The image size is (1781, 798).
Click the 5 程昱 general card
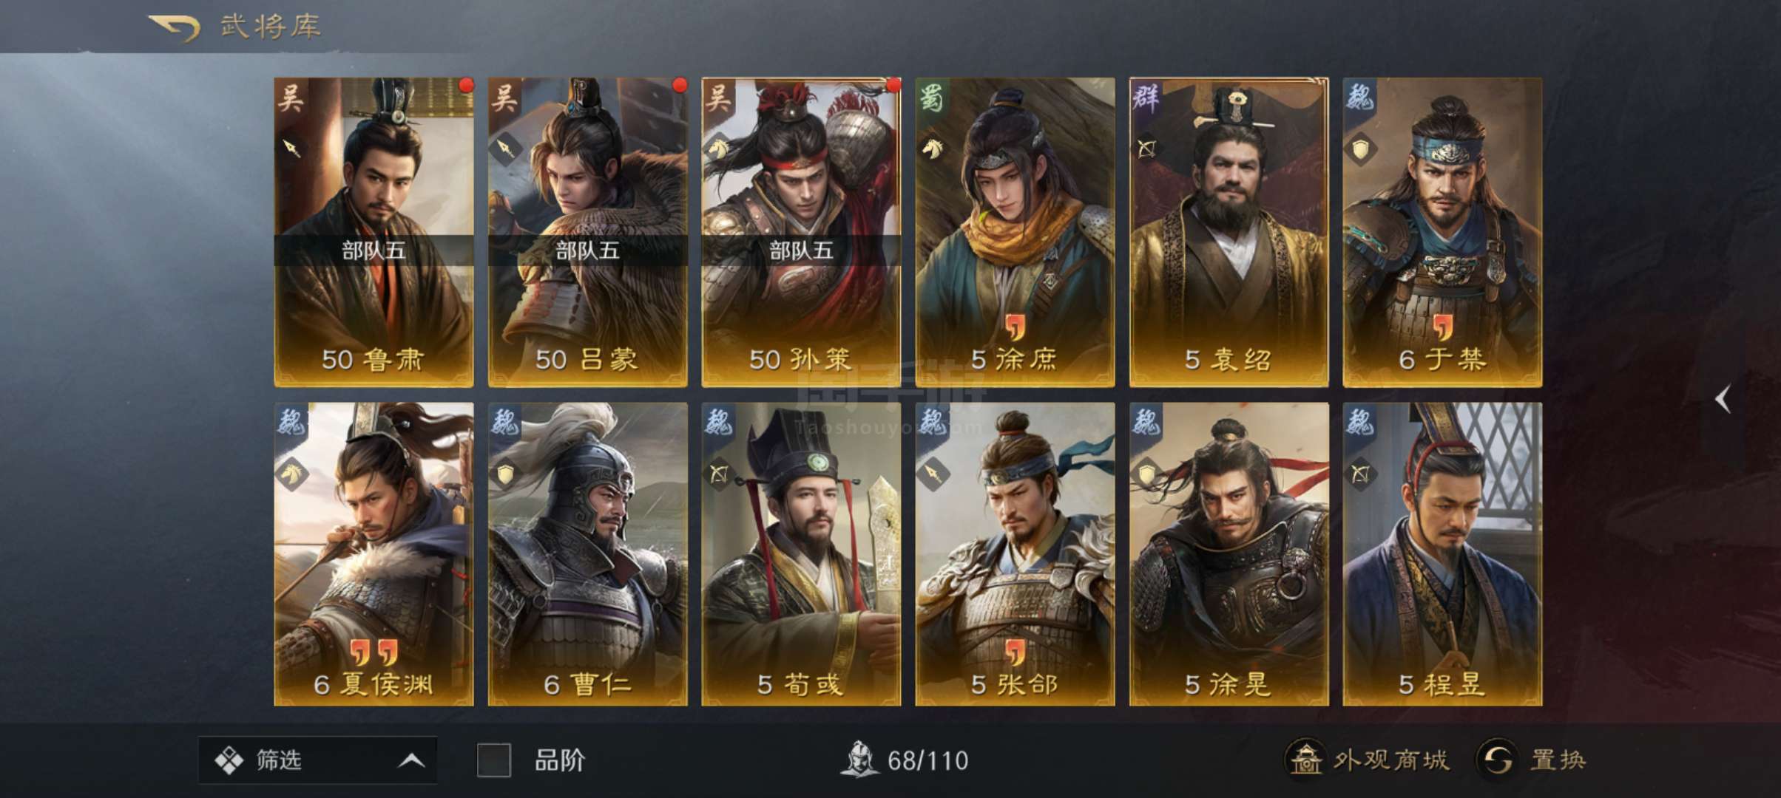(x=1442, y=554)
